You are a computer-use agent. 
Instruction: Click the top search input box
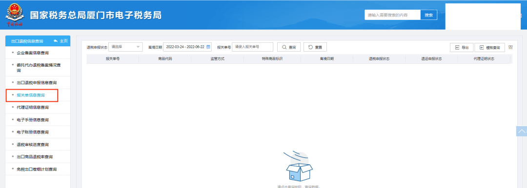pos(392,15)
